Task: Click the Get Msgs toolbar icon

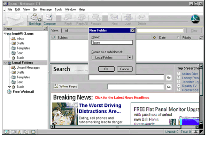Action: (35, 19)
